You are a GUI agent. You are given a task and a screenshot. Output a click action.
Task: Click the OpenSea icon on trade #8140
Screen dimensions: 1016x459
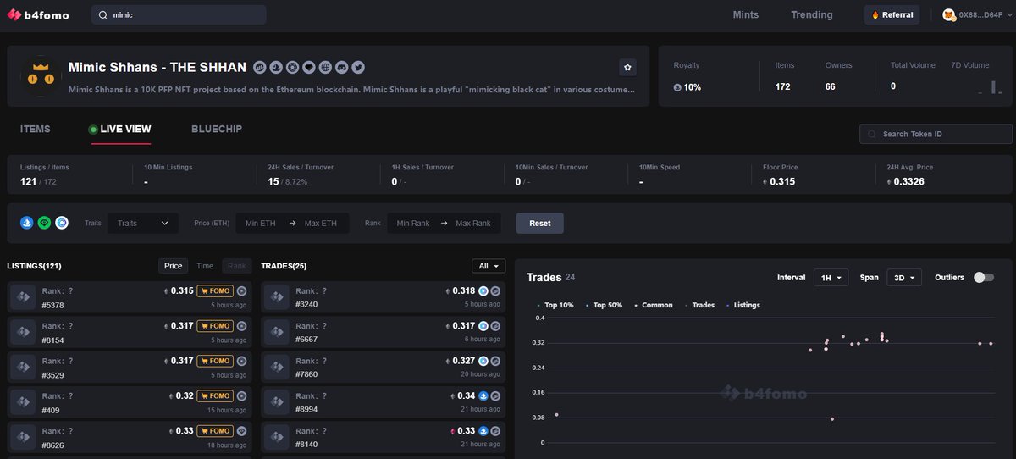click(x=483, y=430)
